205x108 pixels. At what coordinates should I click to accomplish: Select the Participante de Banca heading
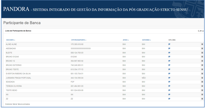point(22,23)
